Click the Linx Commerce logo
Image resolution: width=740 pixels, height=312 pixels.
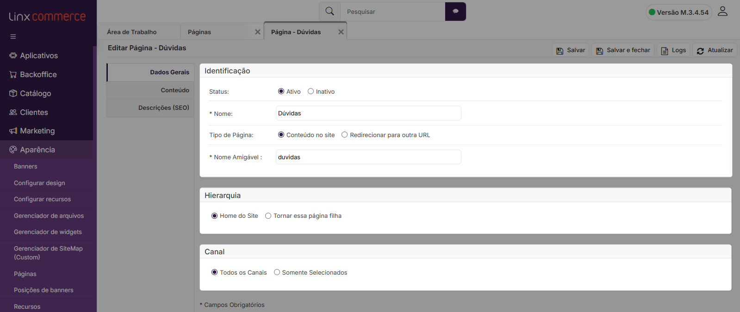click(x=47, y=17)
